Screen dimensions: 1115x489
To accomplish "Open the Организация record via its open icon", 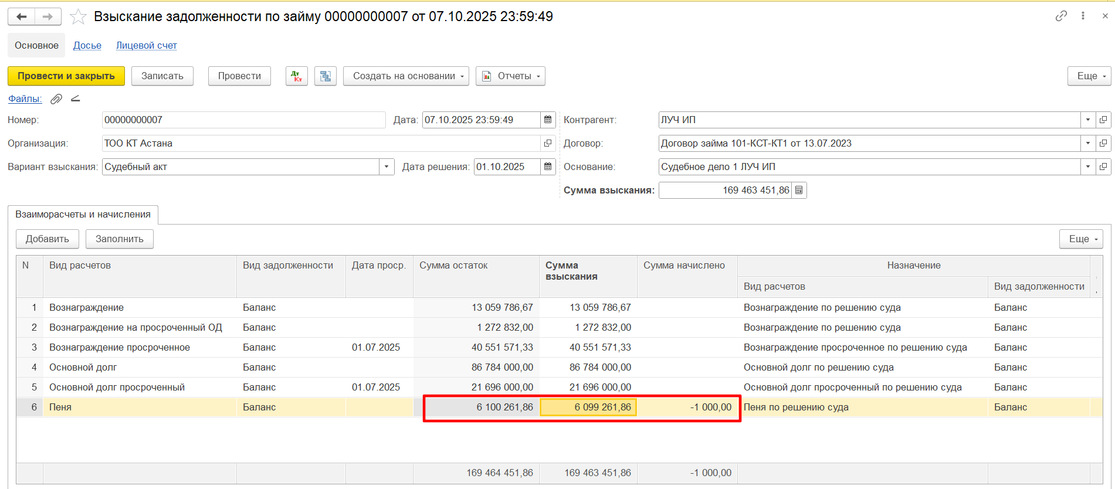I will click(x=548, y=143).
